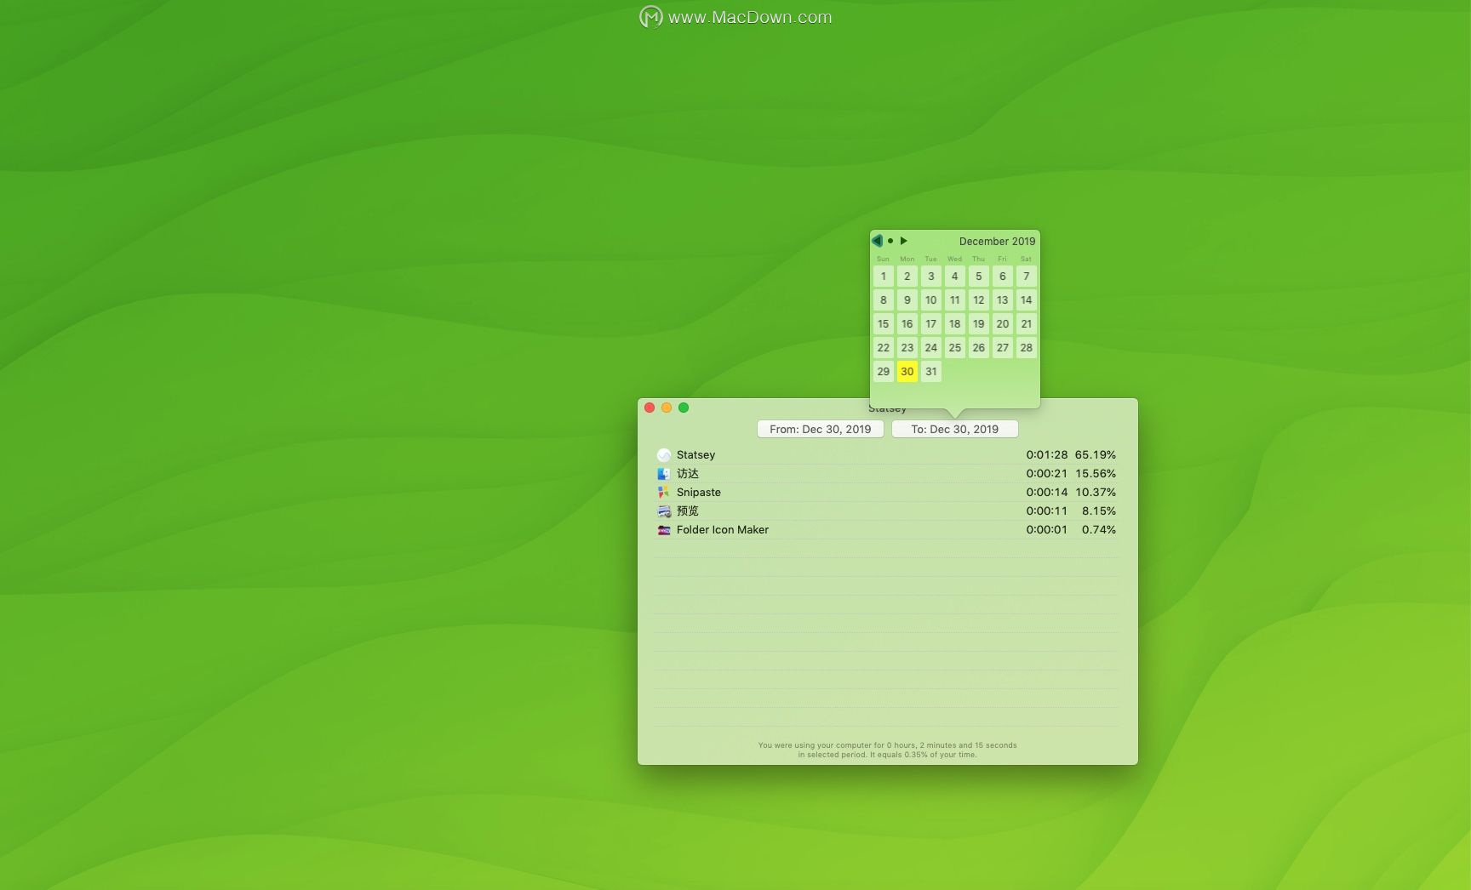
Task: Click the 65.19% usage percentage
Action: (1095, 455)
